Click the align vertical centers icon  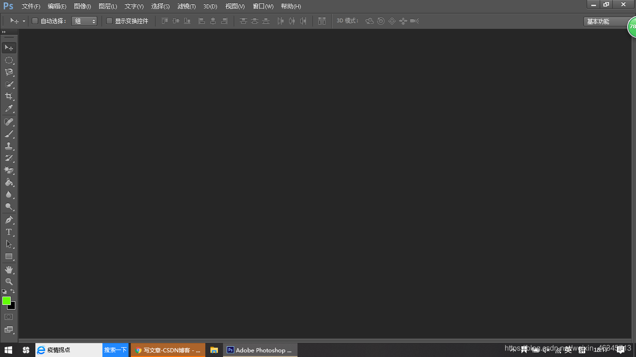point(176,21)
